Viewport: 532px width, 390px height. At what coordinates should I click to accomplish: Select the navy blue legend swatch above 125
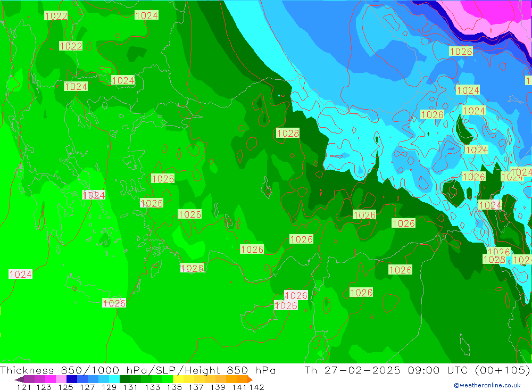[72, 379]
